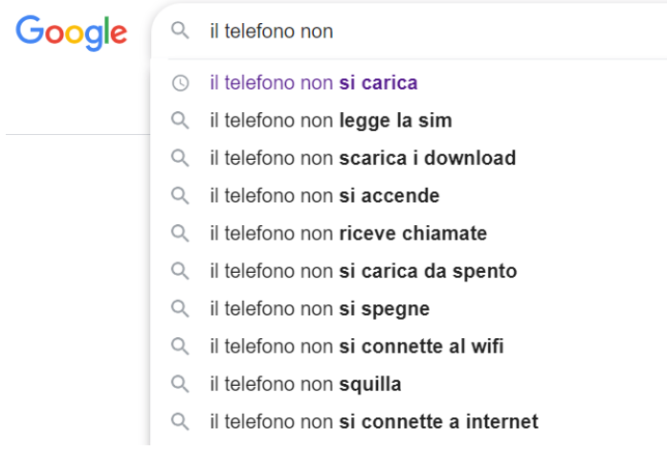
Task: Pick 'il telefono non scarica i download'
Action: 363,158
